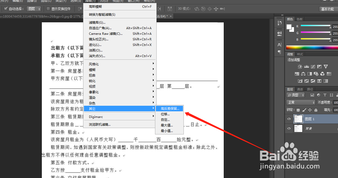Open the 基本功能 workspace dropdown

pyautogui.click(x=329, y=9)
